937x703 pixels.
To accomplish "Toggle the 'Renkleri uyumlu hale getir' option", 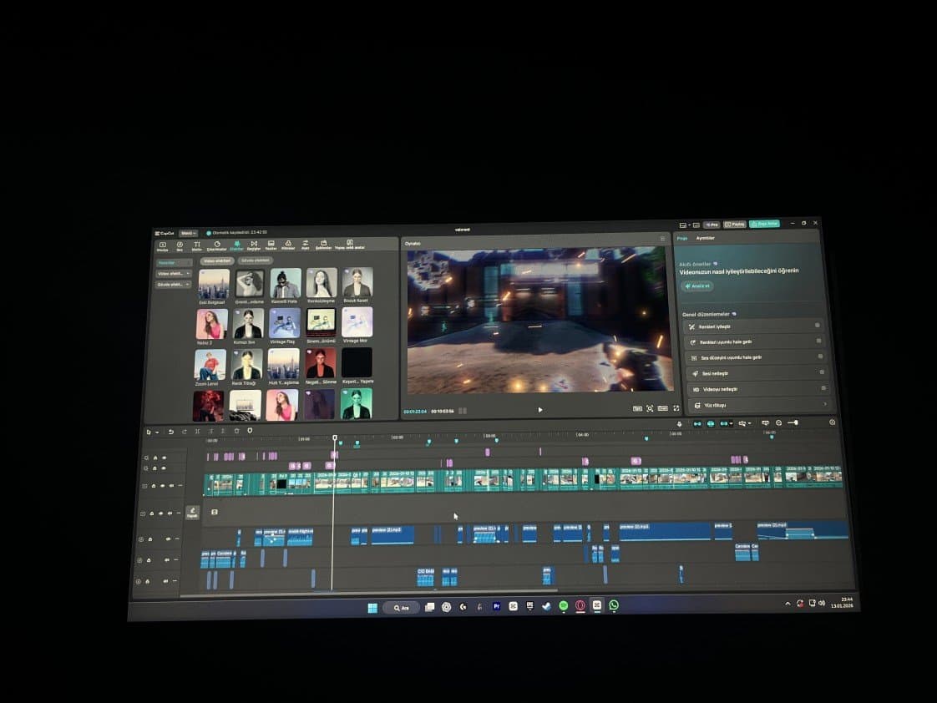I will click(x=818, y=341).
